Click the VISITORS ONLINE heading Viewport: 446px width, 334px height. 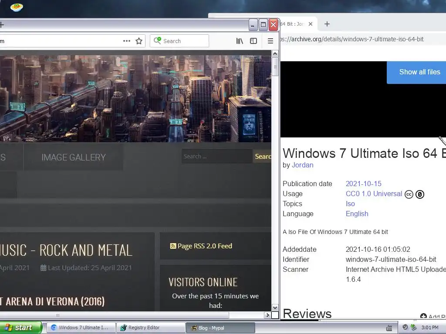click(203, 282)
